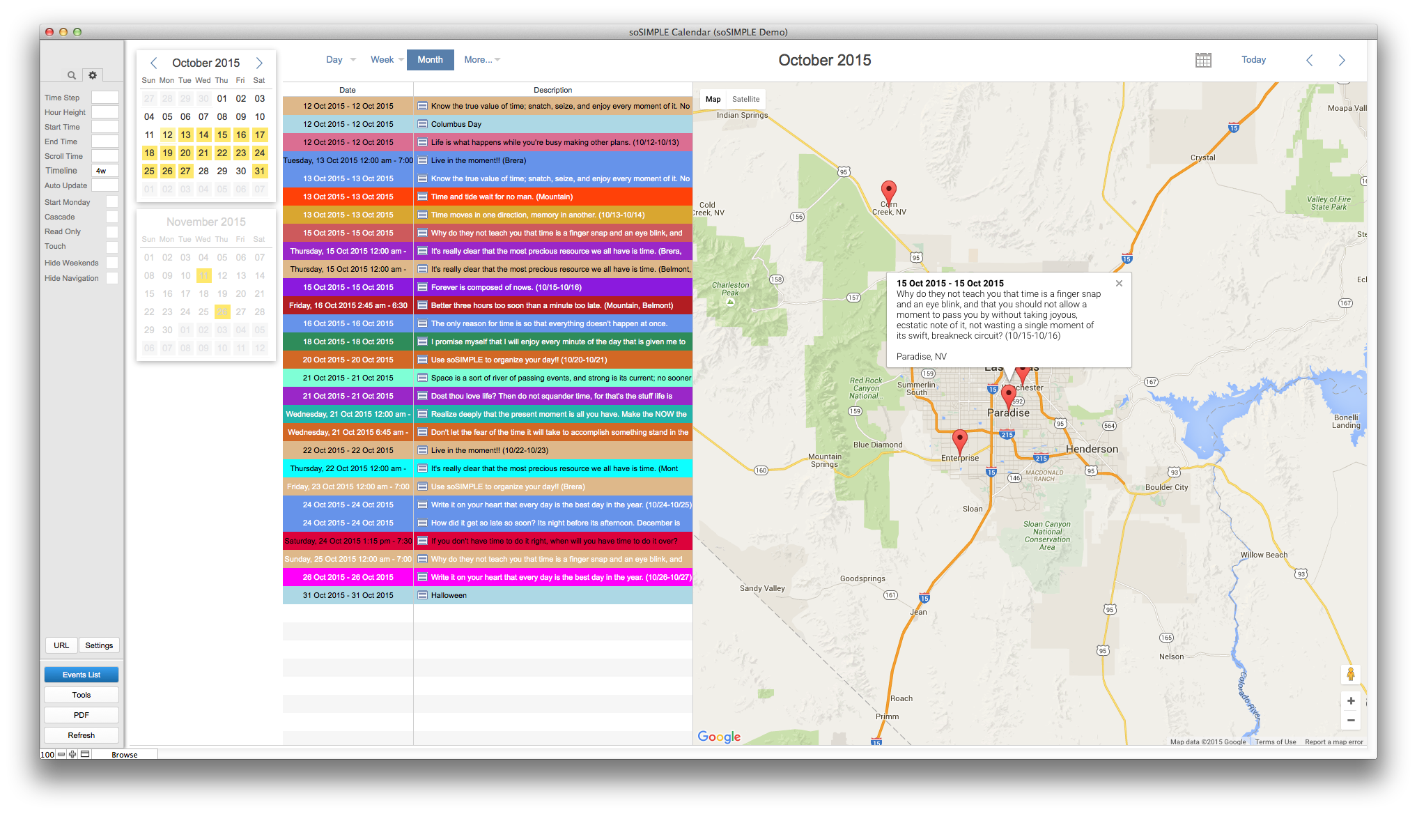Expand the Week view dropdown arrow
Viewport: 1417px width, 814px height.
pos(401,60)
